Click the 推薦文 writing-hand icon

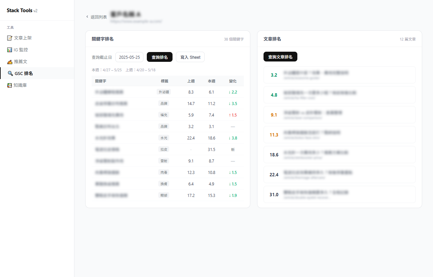[x=9, y=61]
